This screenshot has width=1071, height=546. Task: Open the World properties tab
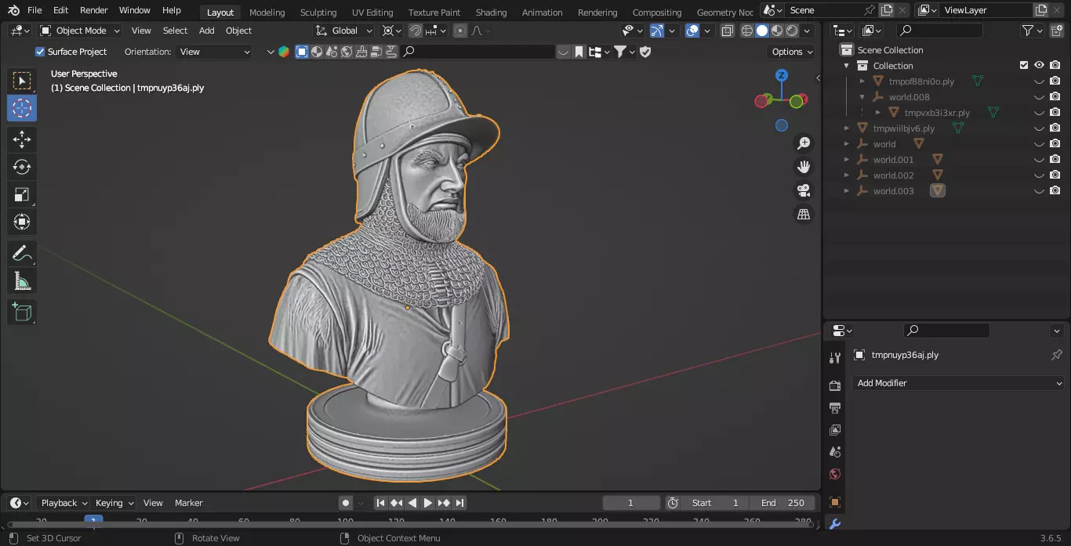835,474
